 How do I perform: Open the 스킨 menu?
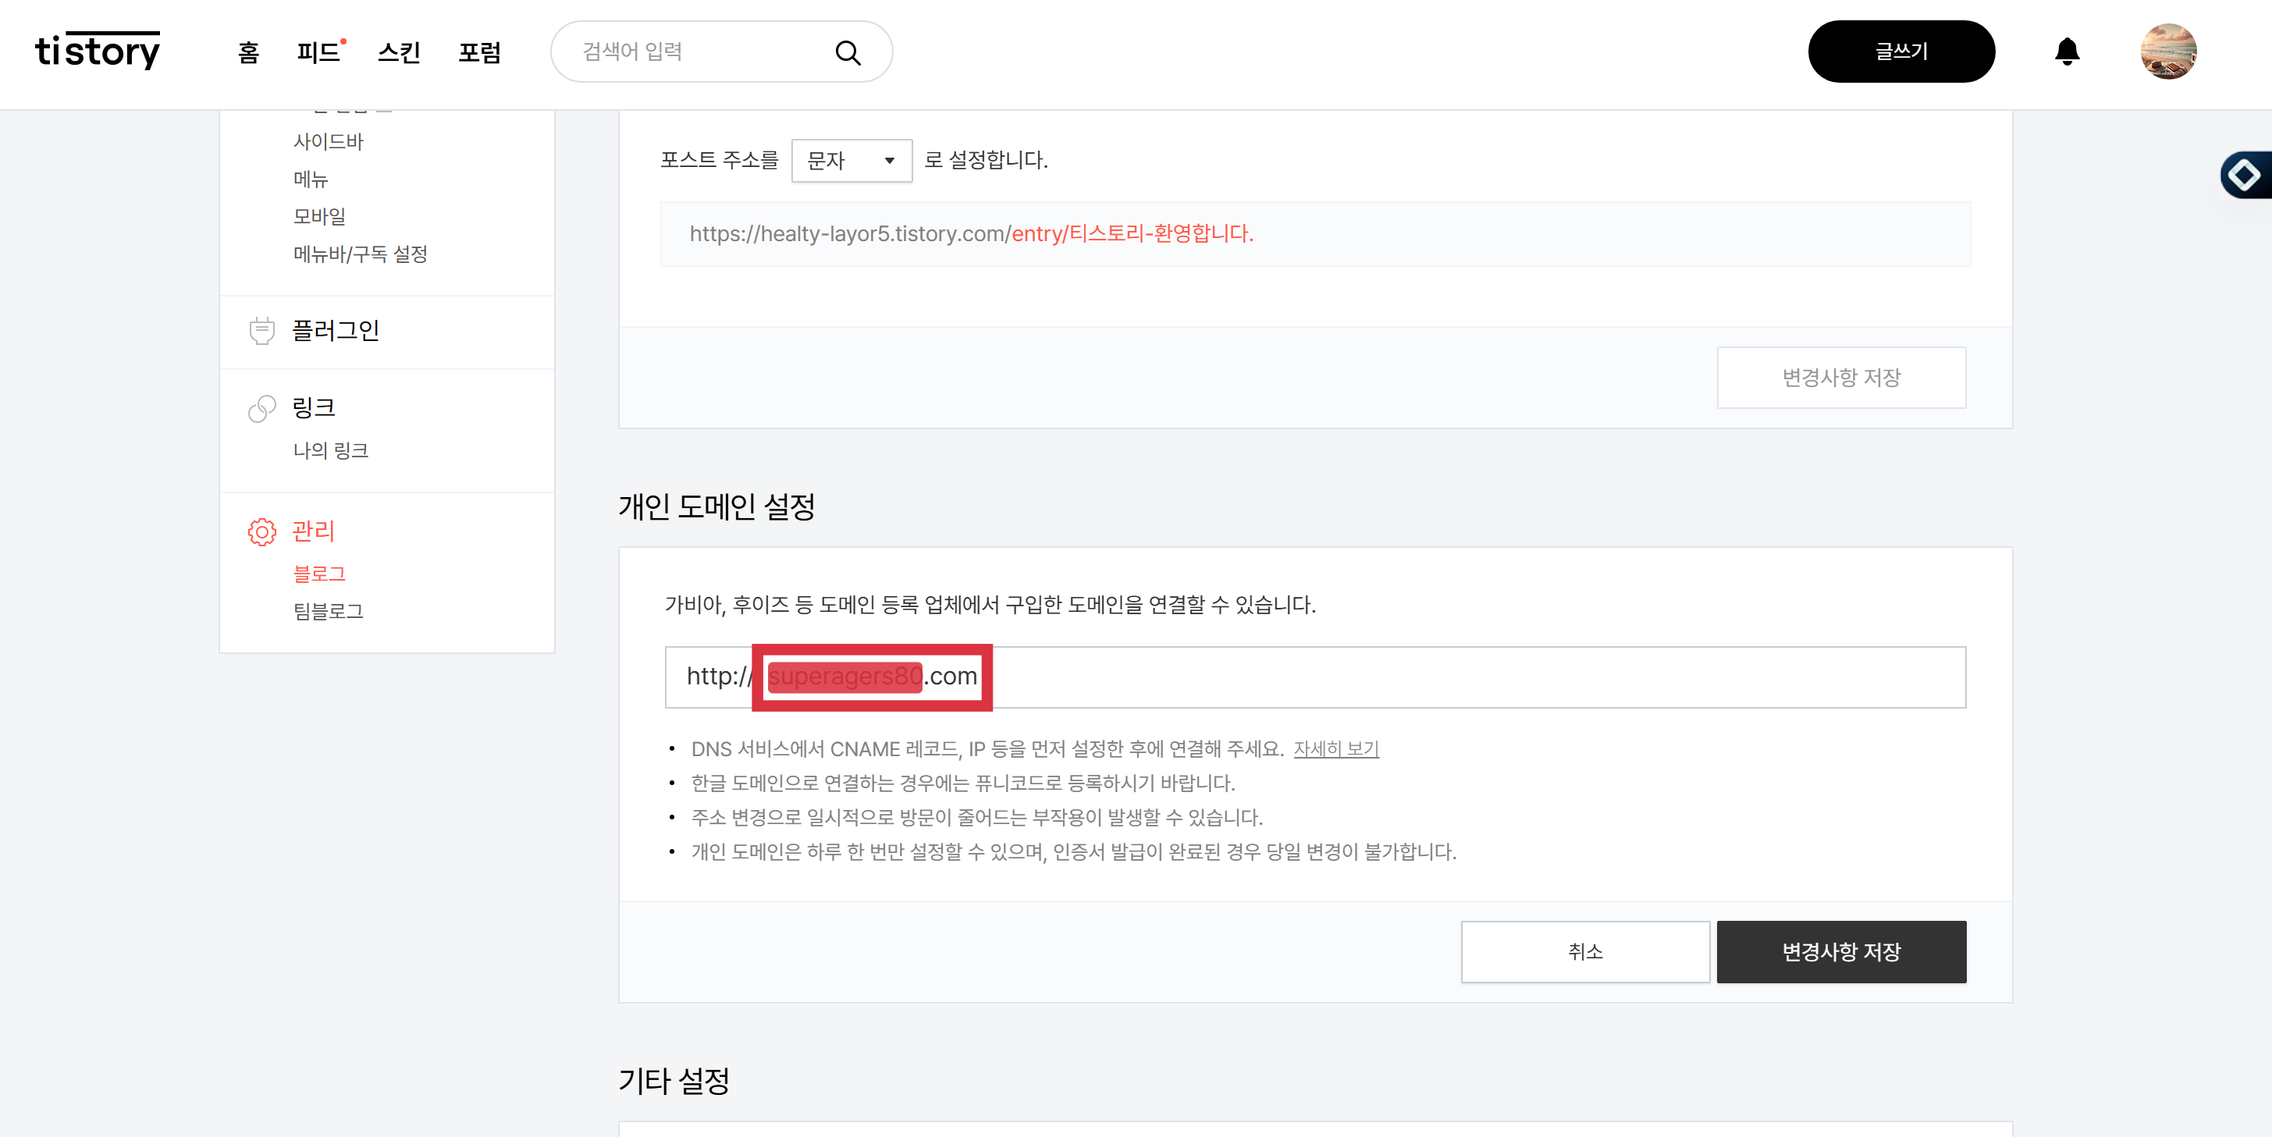(399, 52)
